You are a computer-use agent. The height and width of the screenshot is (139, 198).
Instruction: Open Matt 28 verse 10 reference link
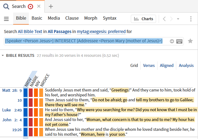click(x=19, y=100)
